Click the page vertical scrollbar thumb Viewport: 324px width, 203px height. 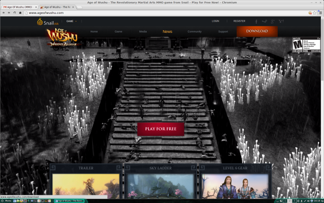[x=322, y=50]
